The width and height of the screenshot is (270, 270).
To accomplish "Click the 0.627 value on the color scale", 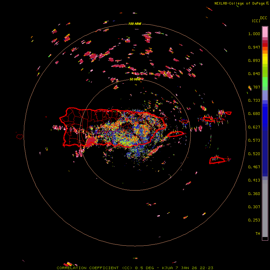I will pos(254,127).
